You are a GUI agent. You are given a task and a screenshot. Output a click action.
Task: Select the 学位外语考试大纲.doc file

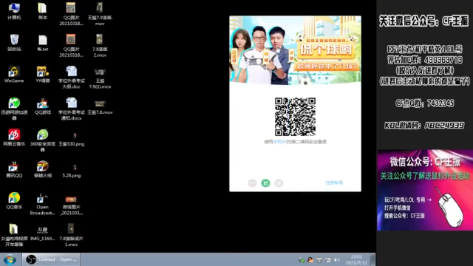[x=71, y=77]
